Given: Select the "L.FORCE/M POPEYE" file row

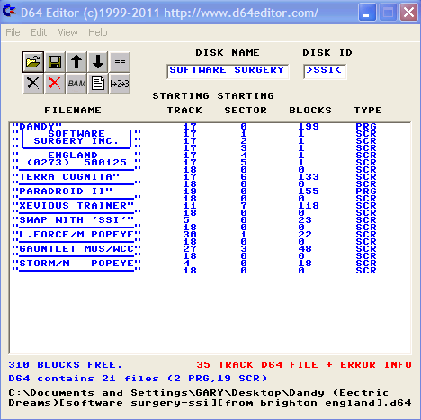Looking at the screenshot, I should [210, 234].
